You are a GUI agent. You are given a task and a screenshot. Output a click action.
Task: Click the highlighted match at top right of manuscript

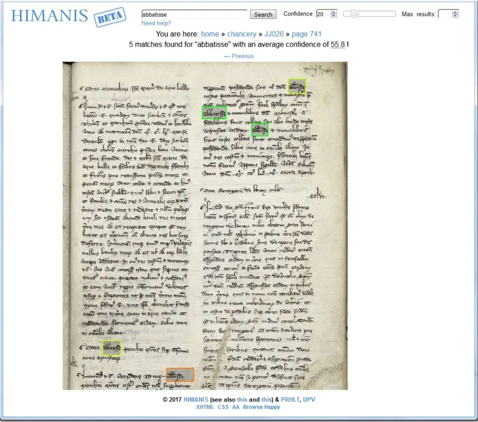pos(297,86)
